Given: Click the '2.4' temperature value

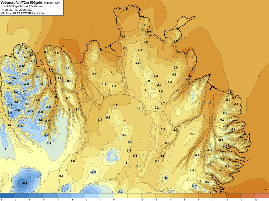Looking at the screenshot, I should click(x=38, y=100).
